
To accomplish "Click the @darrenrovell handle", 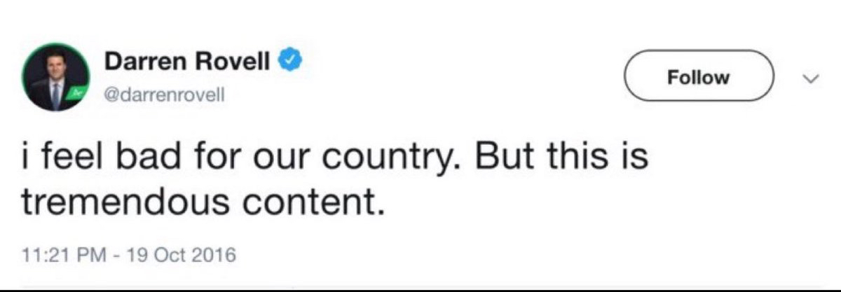I will pos(164,96).
